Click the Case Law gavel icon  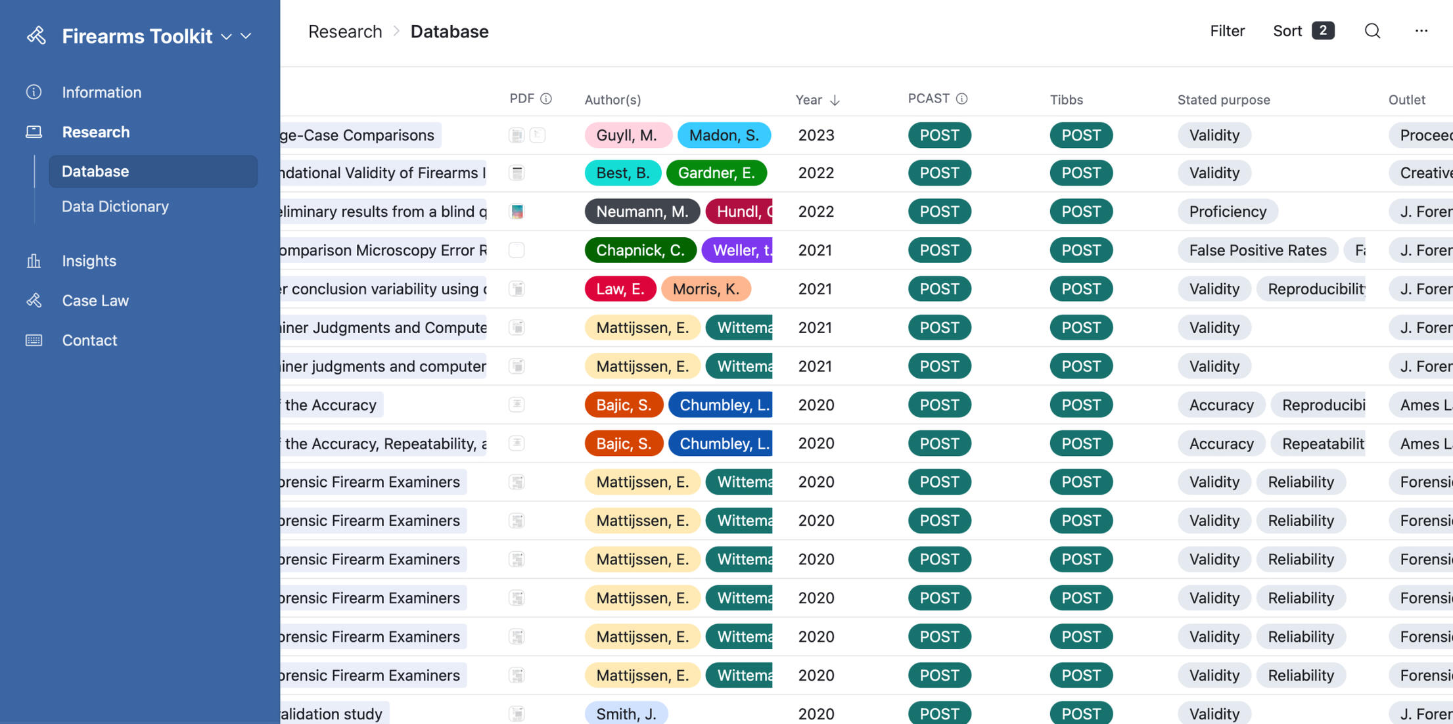click(34, 300)
